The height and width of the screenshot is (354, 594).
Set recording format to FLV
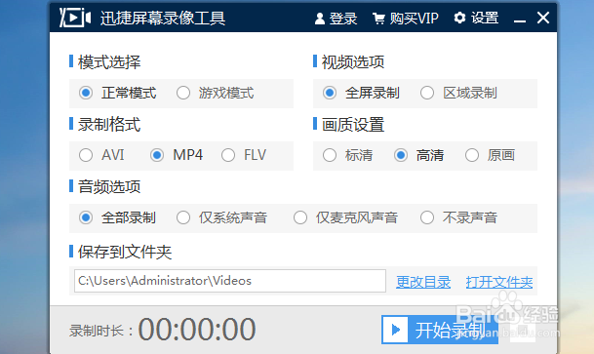(x=244, y=155)
